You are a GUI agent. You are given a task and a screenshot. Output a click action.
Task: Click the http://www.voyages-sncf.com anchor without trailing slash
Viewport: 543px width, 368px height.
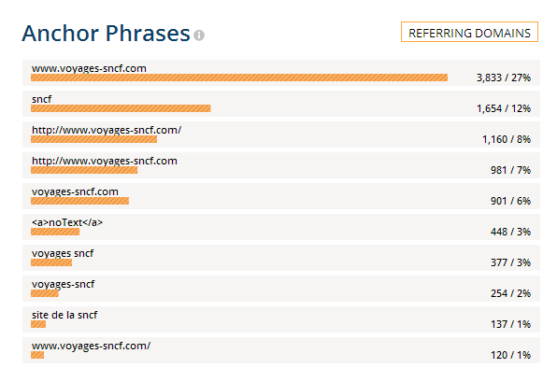pos(105,161)
